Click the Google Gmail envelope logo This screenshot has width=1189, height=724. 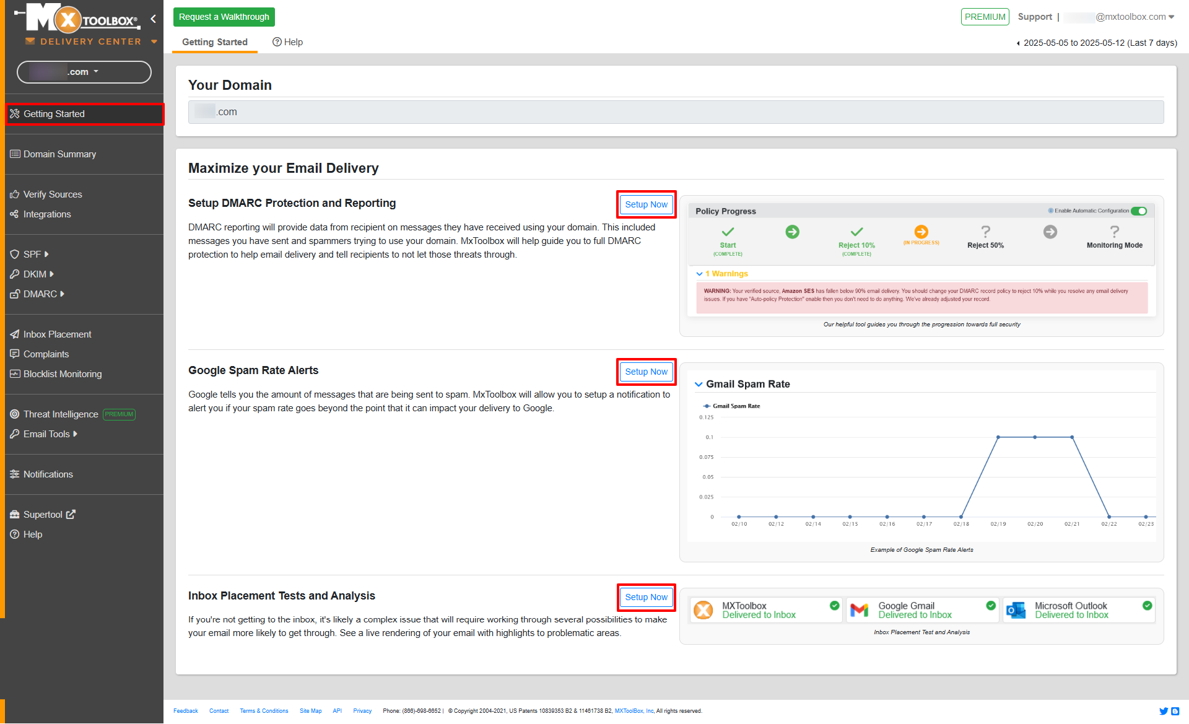pos(859,610)
